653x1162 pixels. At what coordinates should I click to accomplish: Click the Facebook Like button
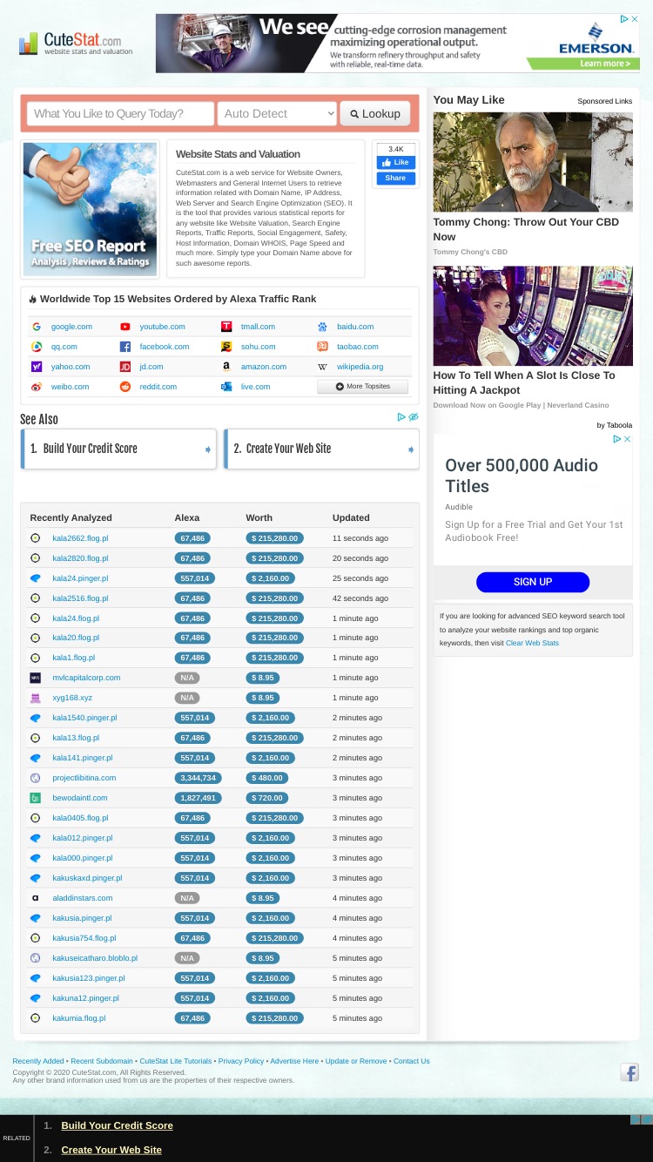[396, 163]
